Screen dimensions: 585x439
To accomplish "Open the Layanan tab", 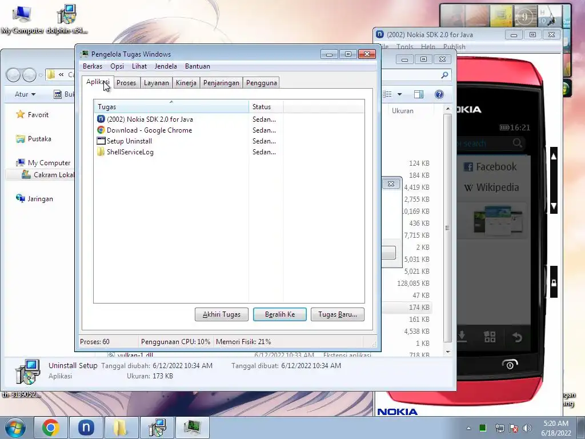I will click(157, 82).
